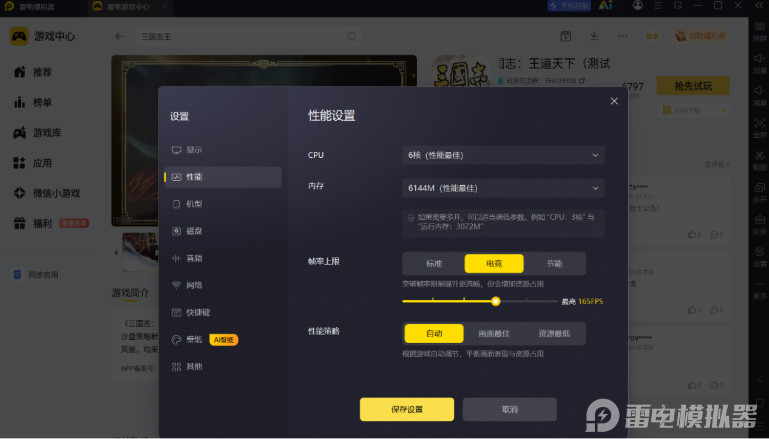This screenshot has width=769, height=439.
Task: Select 标准 frame rate limit
Action: (x=434, y=264)
